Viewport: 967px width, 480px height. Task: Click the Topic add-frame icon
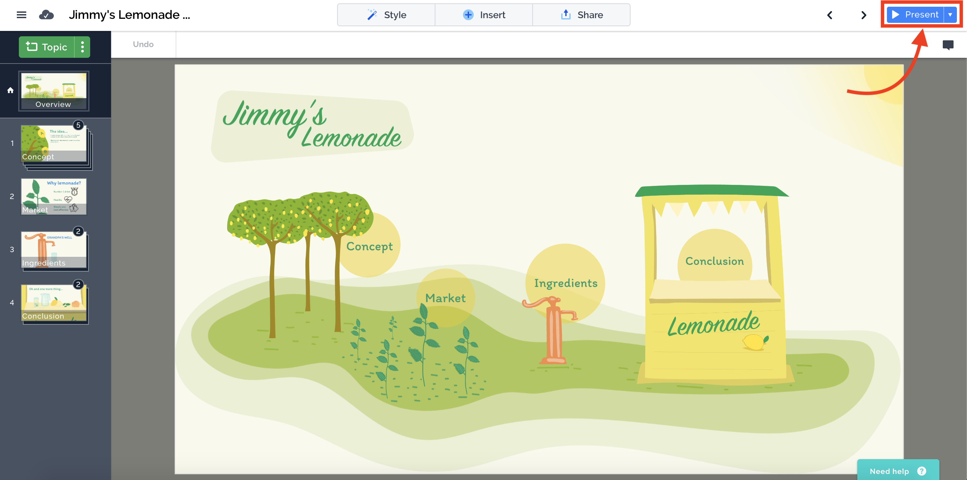pos(32,46)
